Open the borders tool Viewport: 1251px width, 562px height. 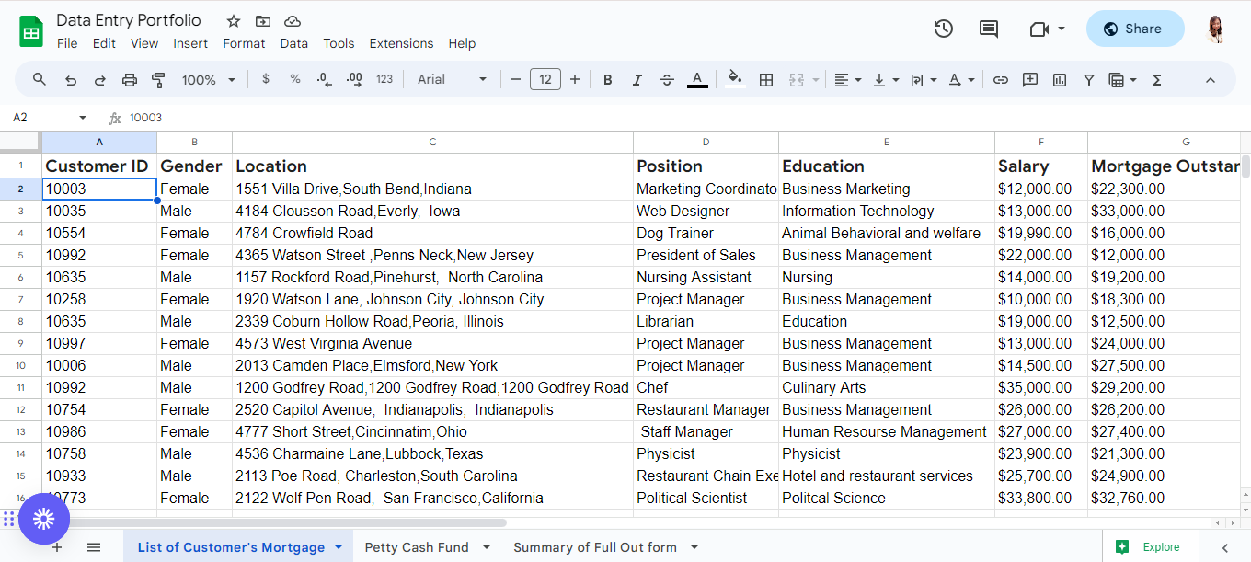pyautogui.click(x=765, y=80)
